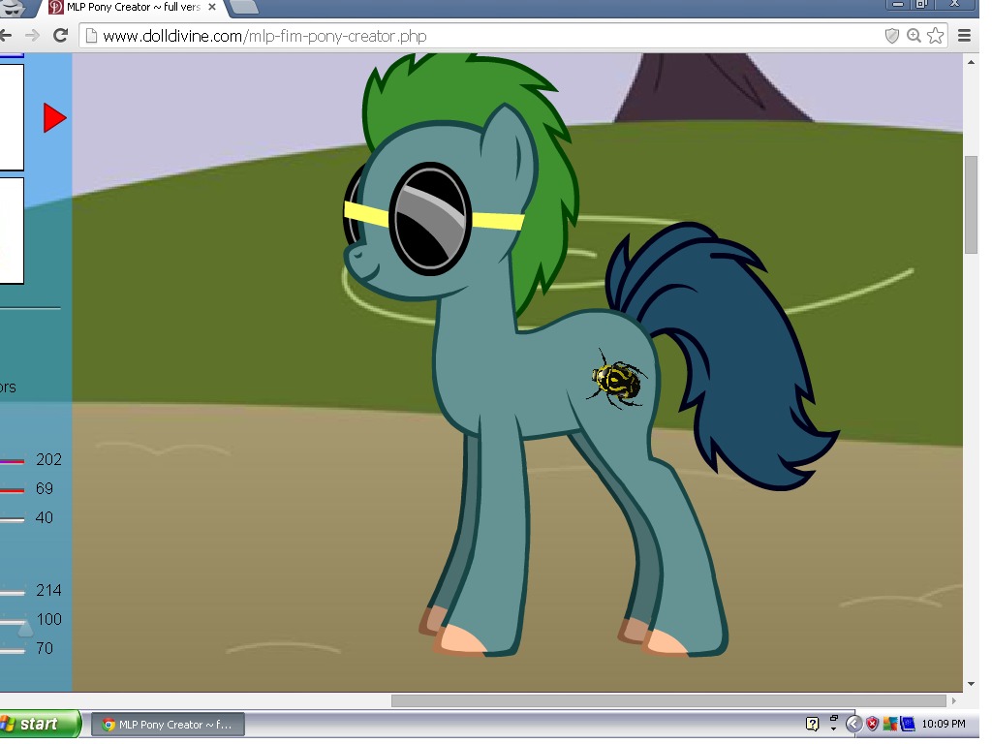Click the red play arrow in left panel
Viewport: 992px width, 744px height.
coord(54,118)
